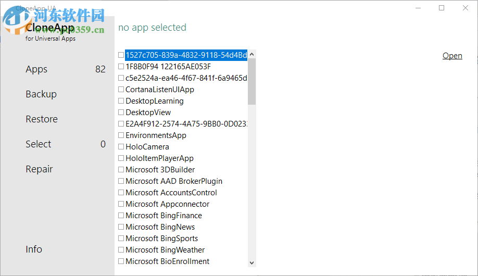Minimize the CloneApp window
Screen dimensions: 478x276
(x=418, y=8)
